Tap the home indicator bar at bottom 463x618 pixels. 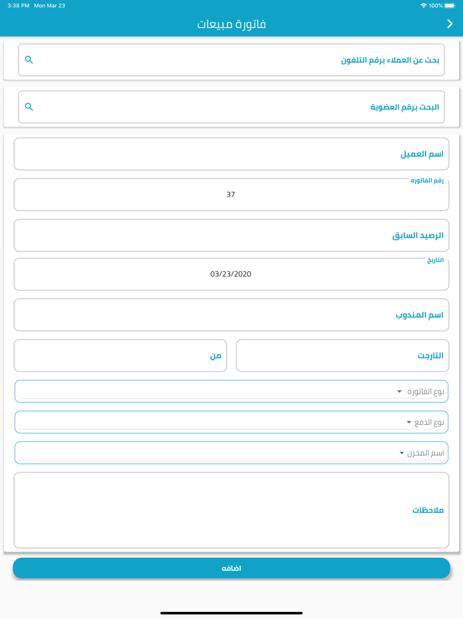(x=232, y=613)
